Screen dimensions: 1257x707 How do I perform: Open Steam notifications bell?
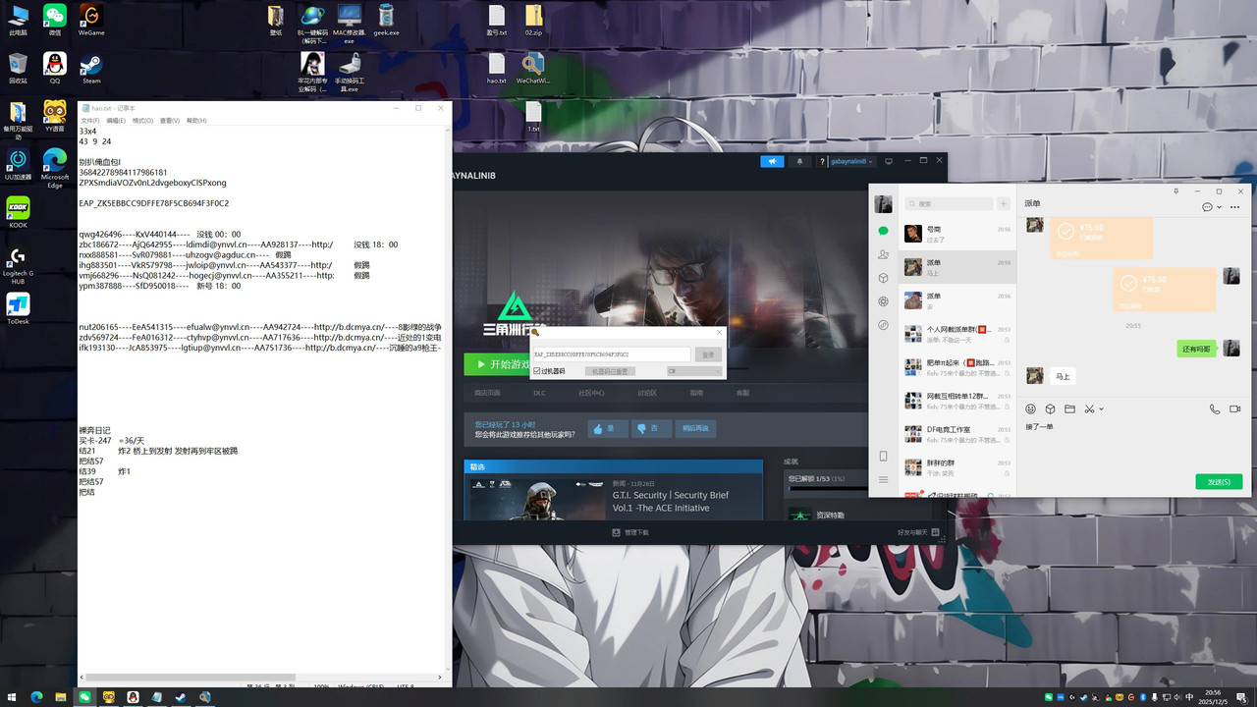pyautogui.click(x=799, y=161)
